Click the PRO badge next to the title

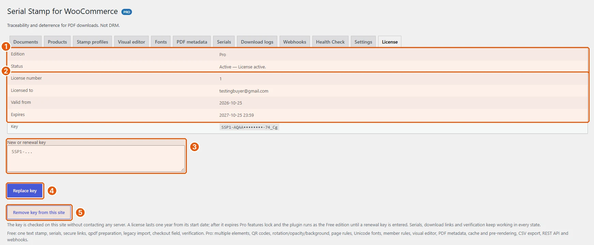point(127,12)
